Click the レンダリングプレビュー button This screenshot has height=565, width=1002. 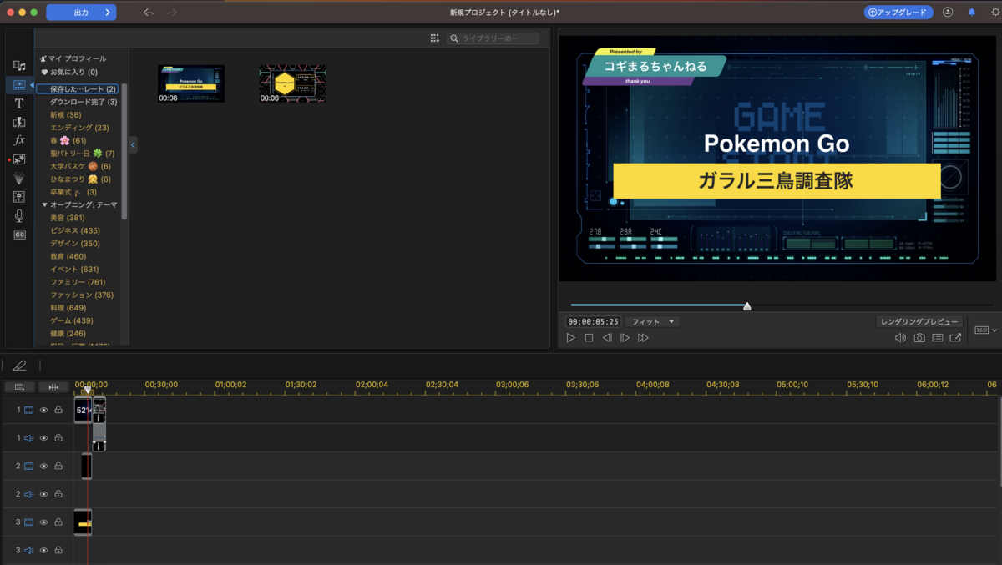(x=919, y=321)
